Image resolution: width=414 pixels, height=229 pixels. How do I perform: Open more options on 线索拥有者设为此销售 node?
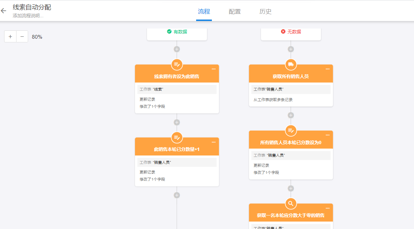(x=214, y=69)
